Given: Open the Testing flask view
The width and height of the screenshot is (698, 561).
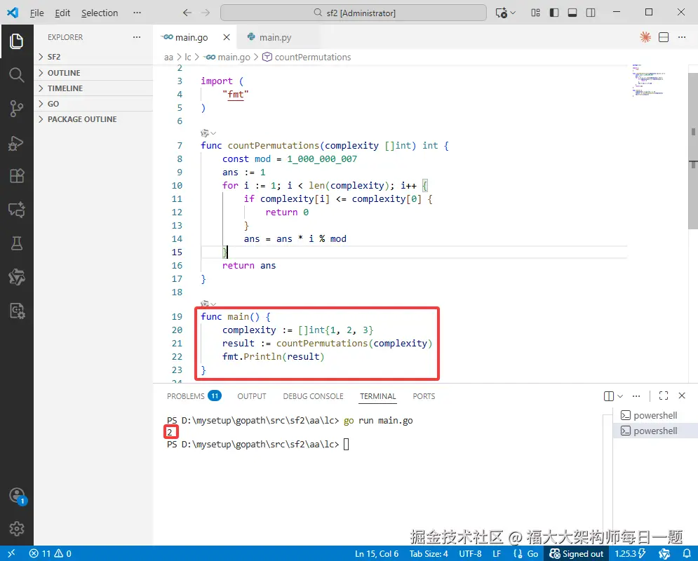Looking at the screenshot, I should [x=16, y=243].
